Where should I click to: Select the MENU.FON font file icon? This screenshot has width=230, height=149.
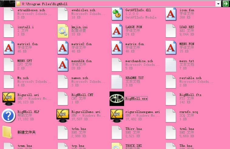(171, 48)
